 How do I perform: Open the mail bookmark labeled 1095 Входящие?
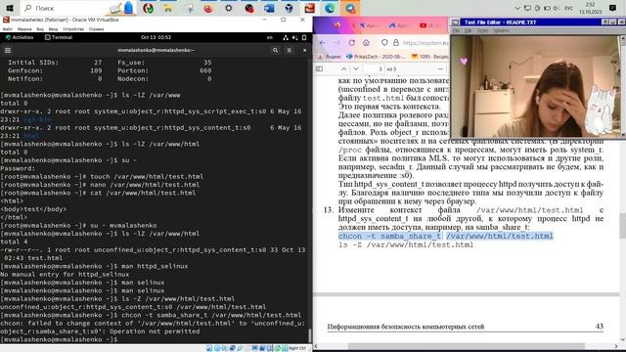tap(430, 57)
